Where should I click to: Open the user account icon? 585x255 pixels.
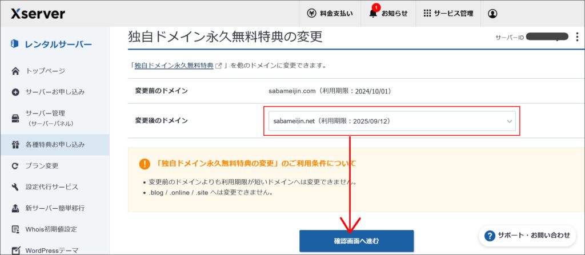pyautogui.click(x=492, y=14)
